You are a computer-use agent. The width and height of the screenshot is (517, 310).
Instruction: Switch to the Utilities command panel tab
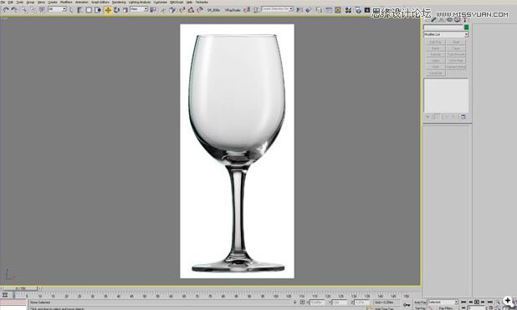465,20
